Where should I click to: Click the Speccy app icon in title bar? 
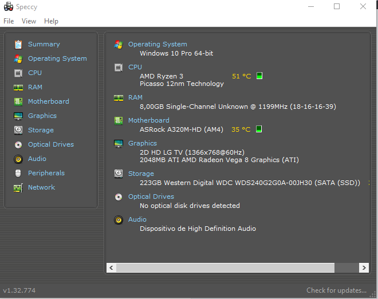point(9,6)
